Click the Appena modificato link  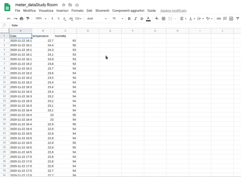173,11
